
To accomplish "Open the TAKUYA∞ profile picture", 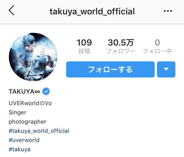I will 33,57.
